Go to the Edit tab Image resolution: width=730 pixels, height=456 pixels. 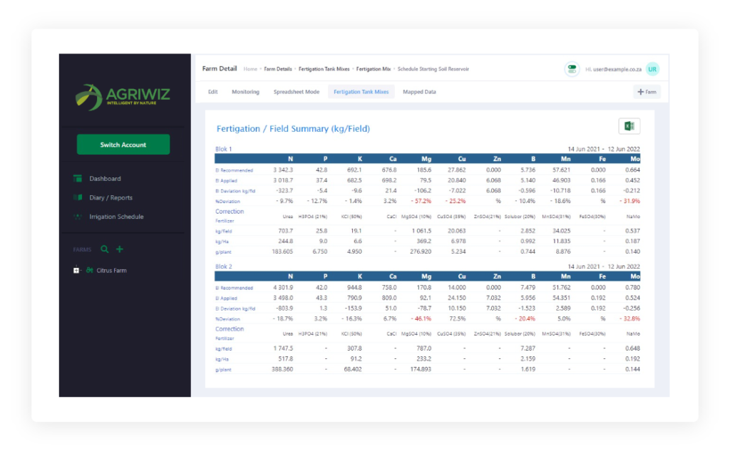212,92
